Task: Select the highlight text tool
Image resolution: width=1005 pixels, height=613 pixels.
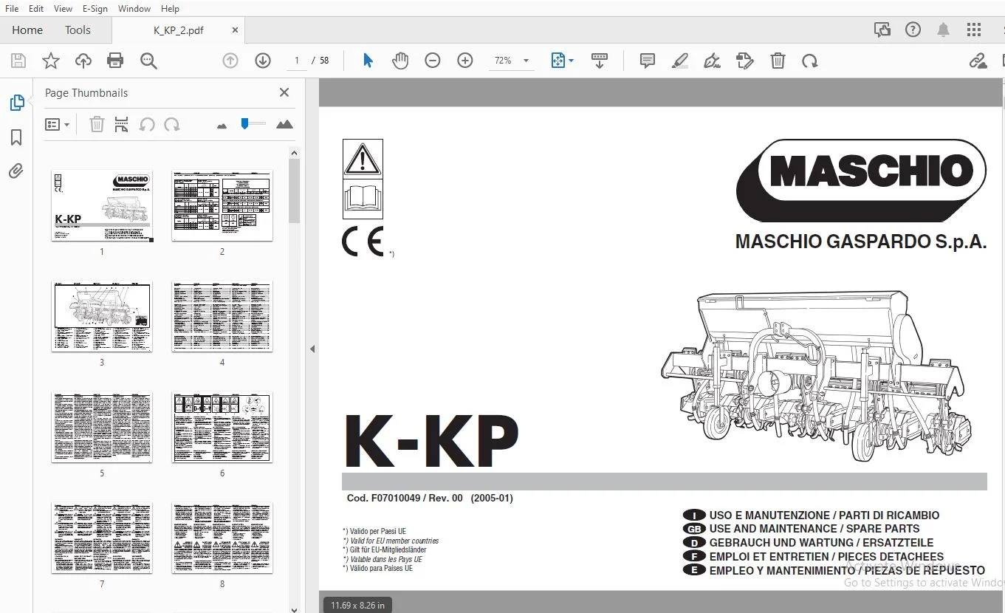Action: click(680, 61)
